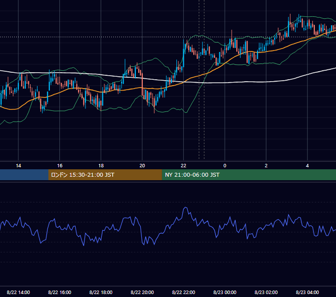This screenshot has height=297, width=336.
Task: Click the 4 hour axis label
Action: click(x=307, y=166)
